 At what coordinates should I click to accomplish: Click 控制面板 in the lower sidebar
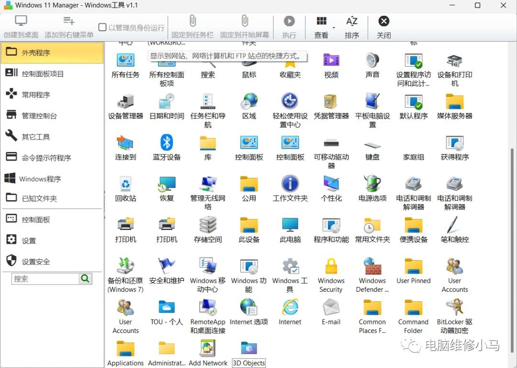tap(52, 219)
